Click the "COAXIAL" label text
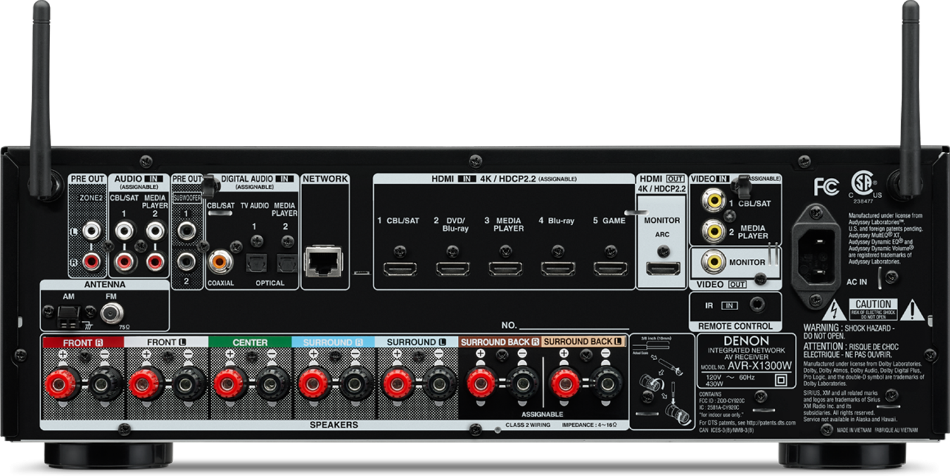This screenshot has height=476, width=950. pyautogui.click(x=220, y=283)
